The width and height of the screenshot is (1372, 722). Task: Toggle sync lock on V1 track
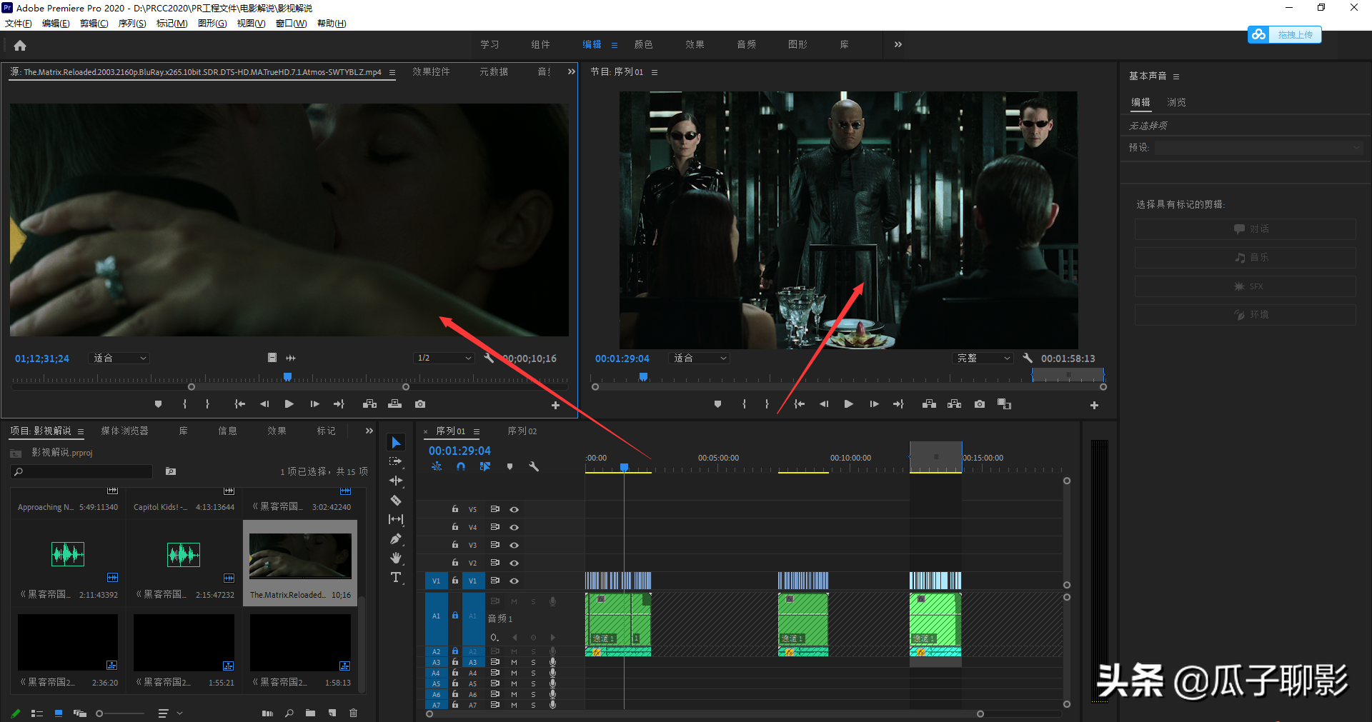tap(494, 581)
